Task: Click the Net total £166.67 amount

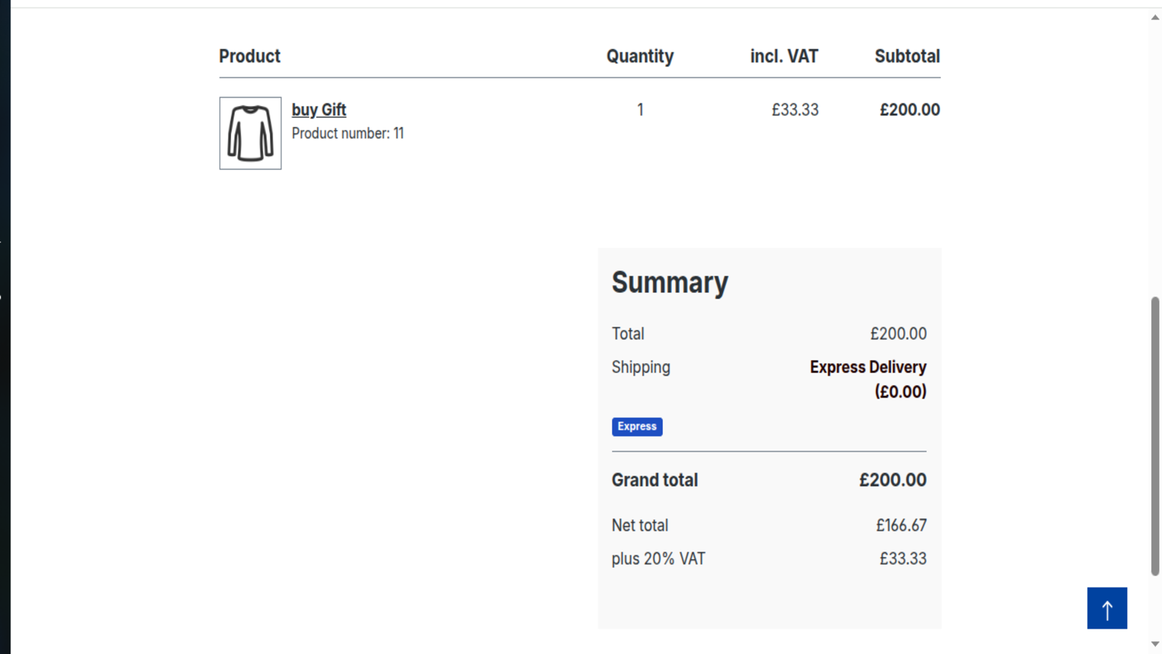Action: click(901, 525)
